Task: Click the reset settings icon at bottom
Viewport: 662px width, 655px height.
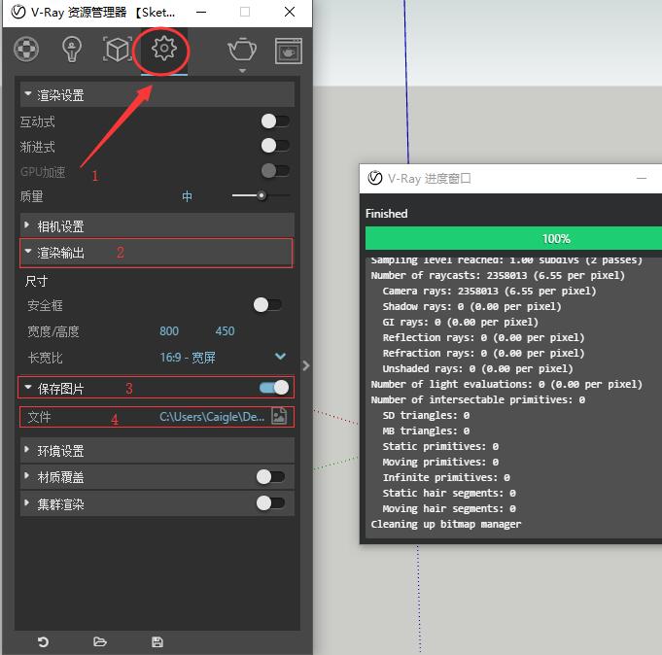Action: coord(43,642)
